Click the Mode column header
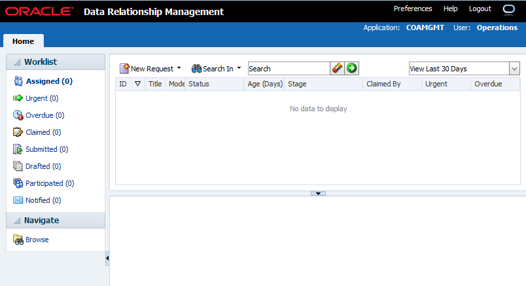Image resolution: width=526 pixels, height=286 pixels. coord(175,84)
